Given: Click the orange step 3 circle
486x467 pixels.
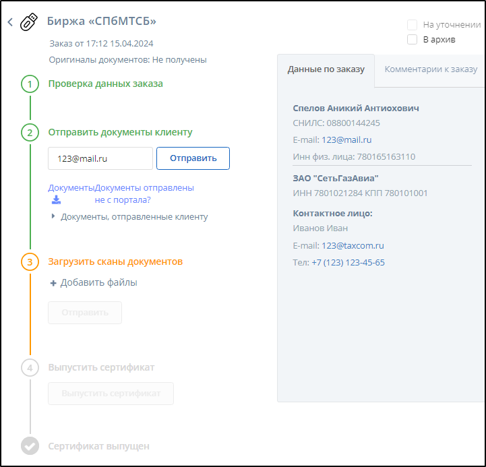Looking at the screenshot, I should (x=30, y=261).
